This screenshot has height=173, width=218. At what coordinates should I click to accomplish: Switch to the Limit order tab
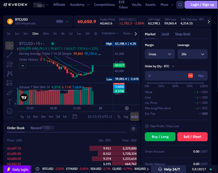pyautogui.click(x=165, y=34)
